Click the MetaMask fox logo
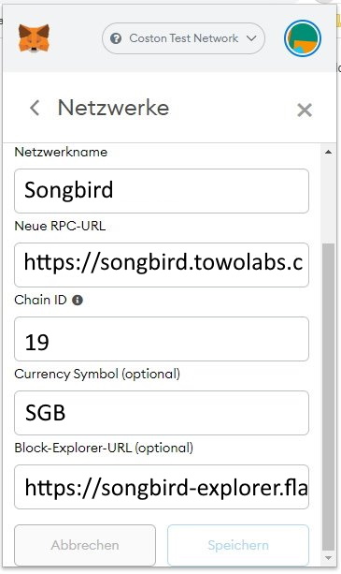Screen dimensions: 341x574 34,38
